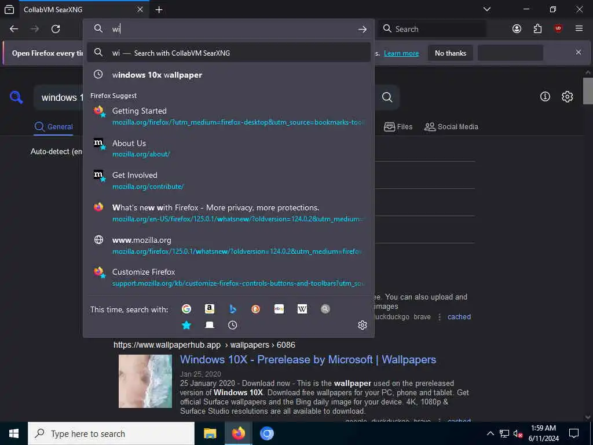This screenshot has width=593, height=445.
Task: Click Firefox icon in the taskbar
Action: [238, 433]
